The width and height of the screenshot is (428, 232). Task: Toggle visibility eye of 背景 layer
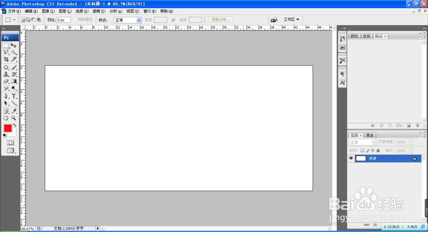351,158
